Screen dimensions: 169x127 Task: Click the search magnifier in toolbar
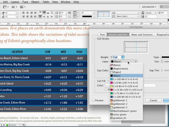(x=161, y=7)
